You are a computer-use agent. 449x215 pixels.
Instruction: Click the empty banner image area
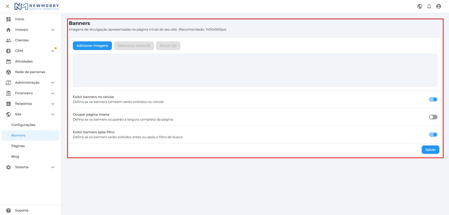pyautogui.click(x=255, y=70)
